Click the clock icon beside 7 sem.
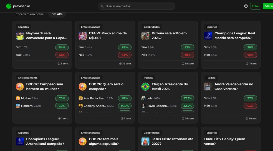 [x=247, y=64]
